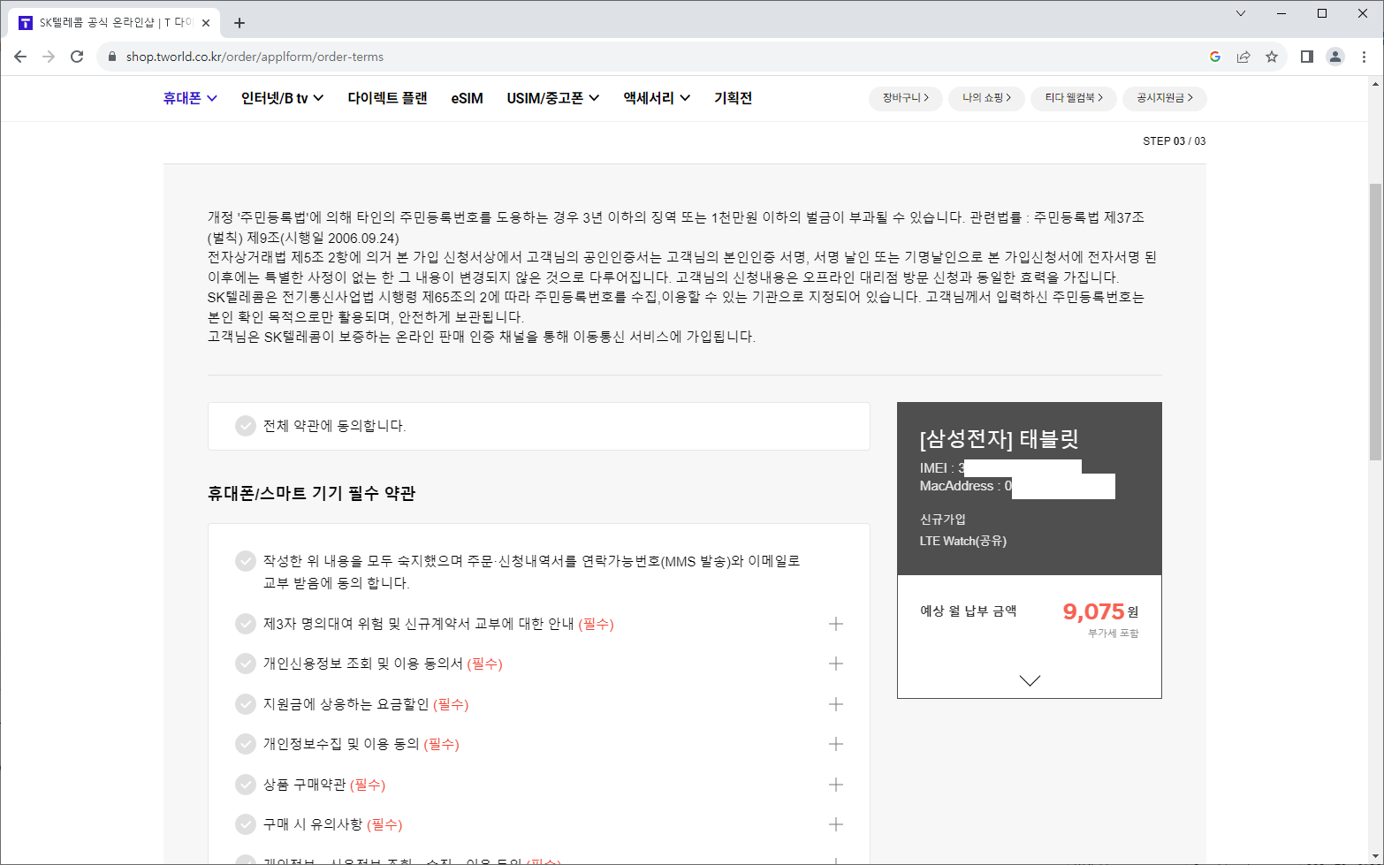Expand the monthly payment summary chevron
The height and width of the screenshot is (865, 1384).
(1030, 680)
